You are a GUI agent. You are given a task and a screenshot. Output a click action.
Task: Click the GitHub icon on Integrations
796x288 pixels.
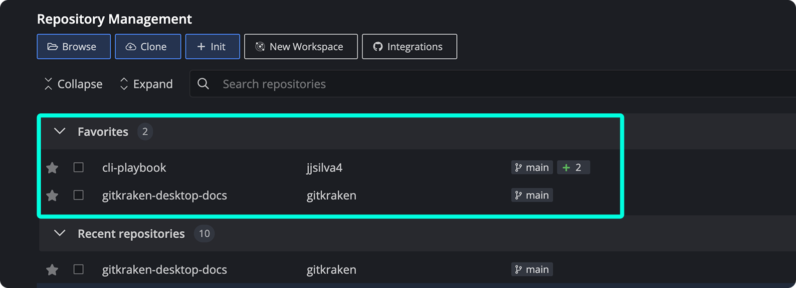378,47
